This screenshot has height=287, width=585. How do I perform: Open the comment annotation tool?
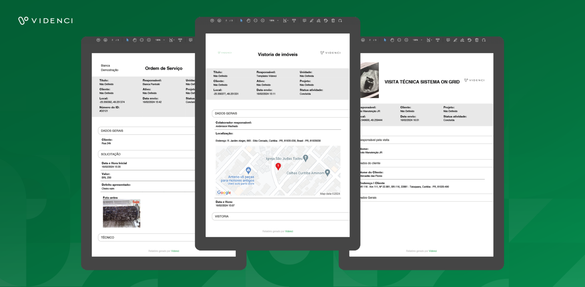click(x=304, y=21)
